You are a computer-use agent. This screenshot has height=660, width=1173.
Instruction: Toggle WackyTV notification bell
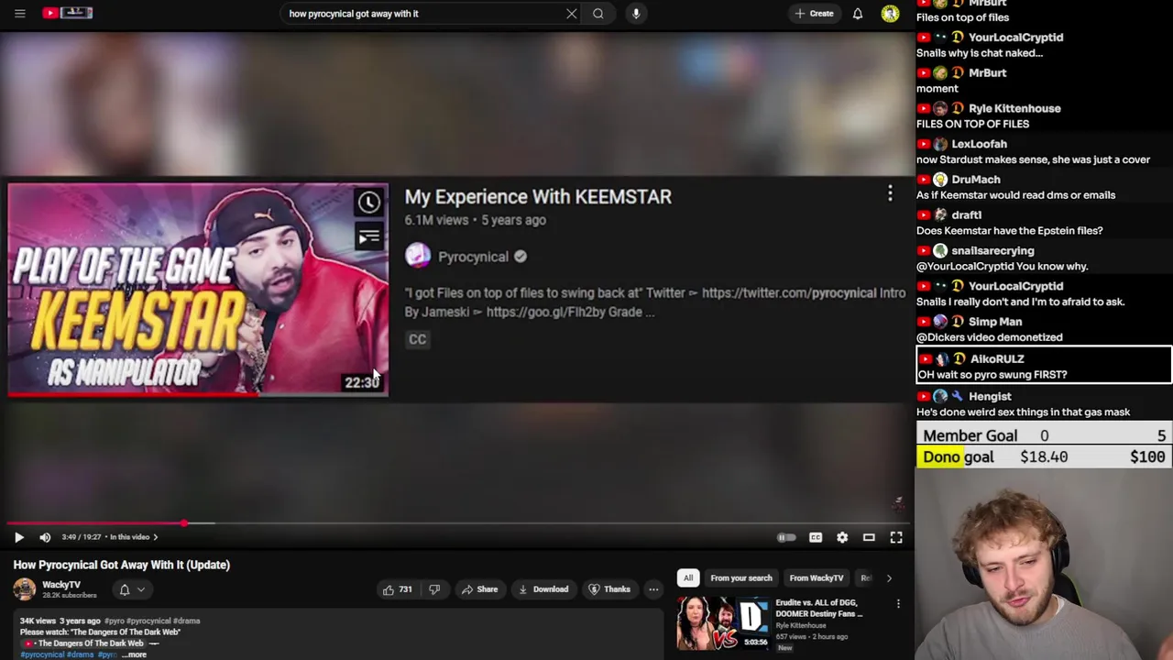[x=125, y=589]
